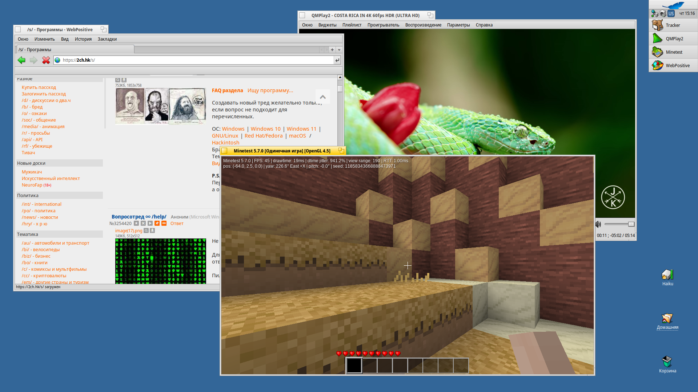
Task: Open '/b/ - бред' board link
Action: pos(32,107)
